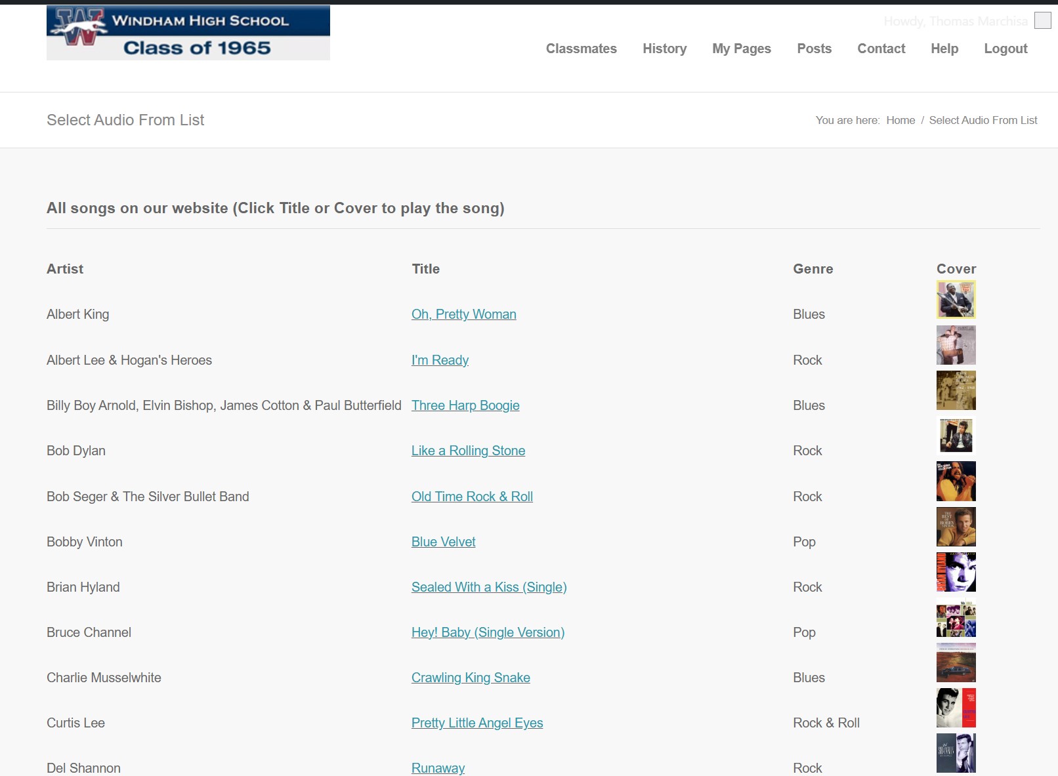Select Posts in the top navigation
Viewport: 1058px width, 776px height.
[814, 49]
